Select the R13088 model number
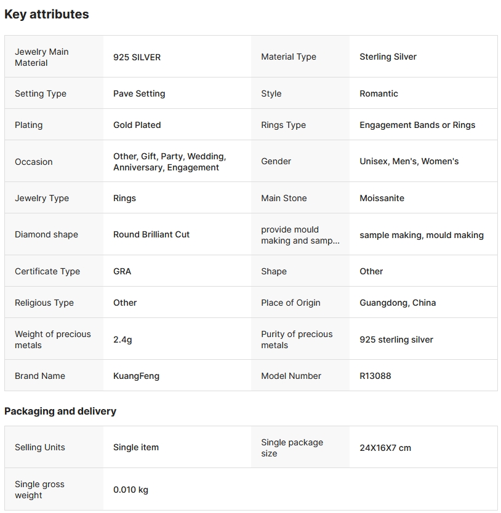 pyautogui.click(x=375, y=376)
